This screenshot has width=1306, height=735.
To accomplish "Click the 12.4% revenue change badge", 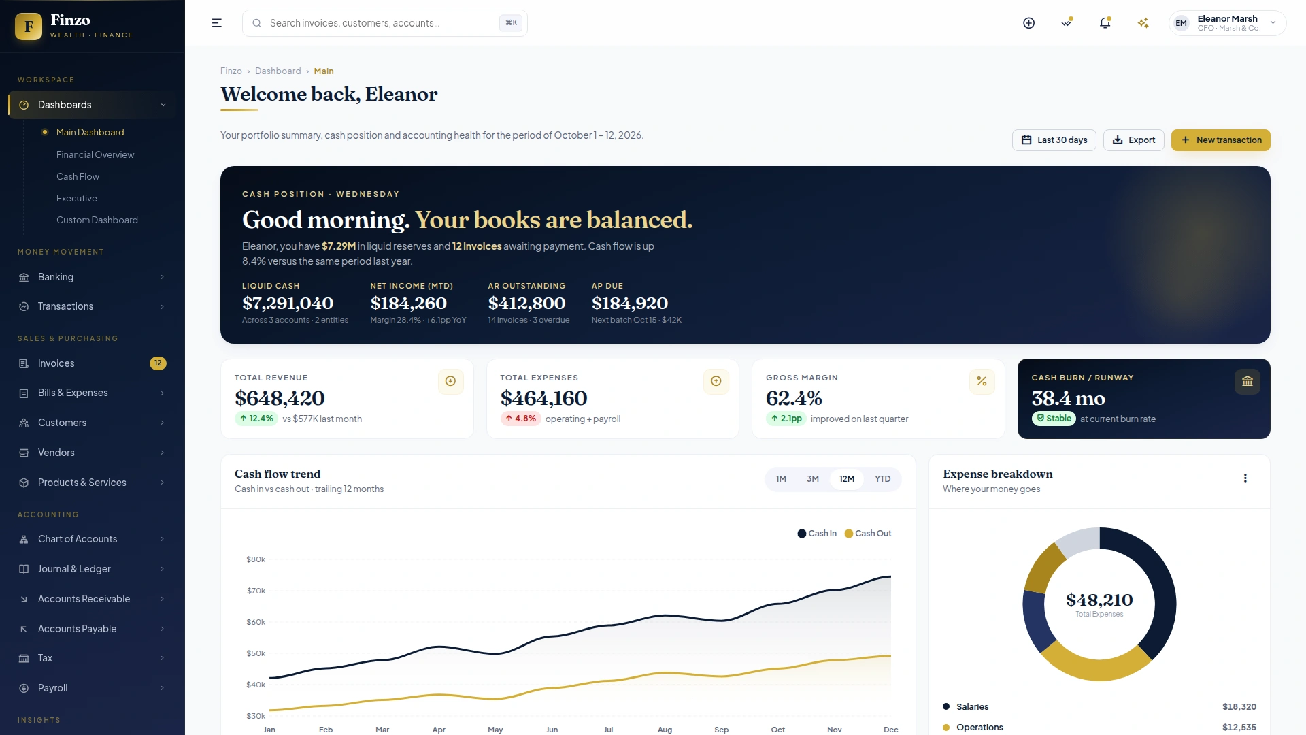I will click(256, 419).
